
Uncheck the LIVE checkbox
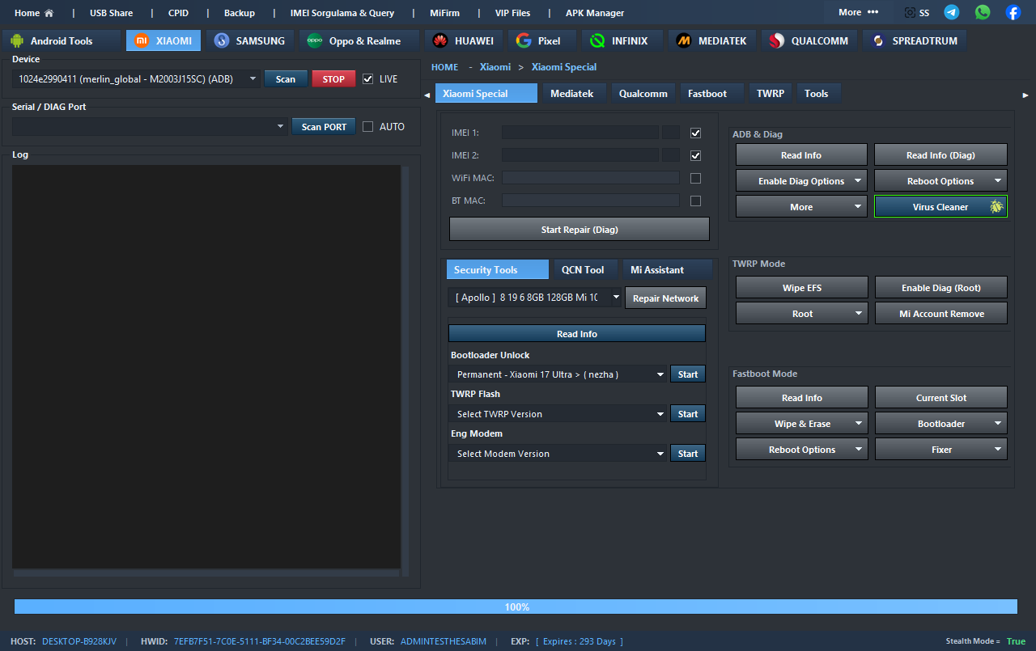[x=368, y=79]
